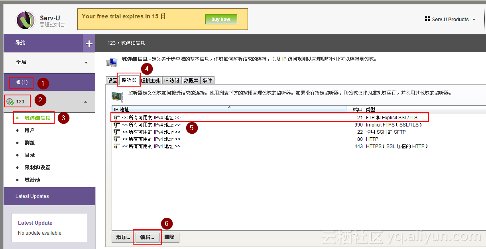Click the 添加 button below the listener list
This screenshot has height=249, width=486.
[122, 237]
